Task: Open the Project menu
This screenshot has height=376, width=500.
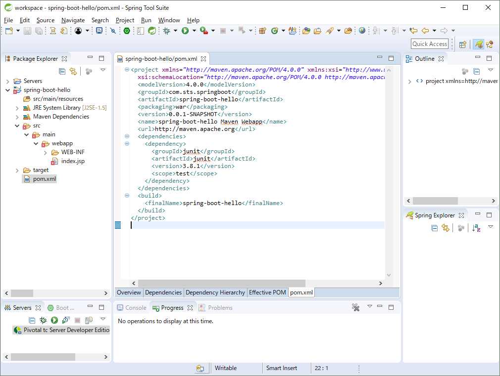Action: click(x=125, y=20)
